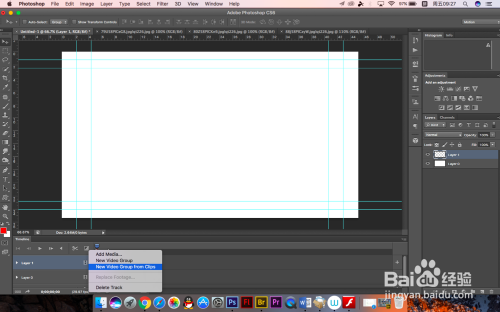Open the status bar doc info arrow
Screen dimensions: 500x312
click(x=103, y=233)
